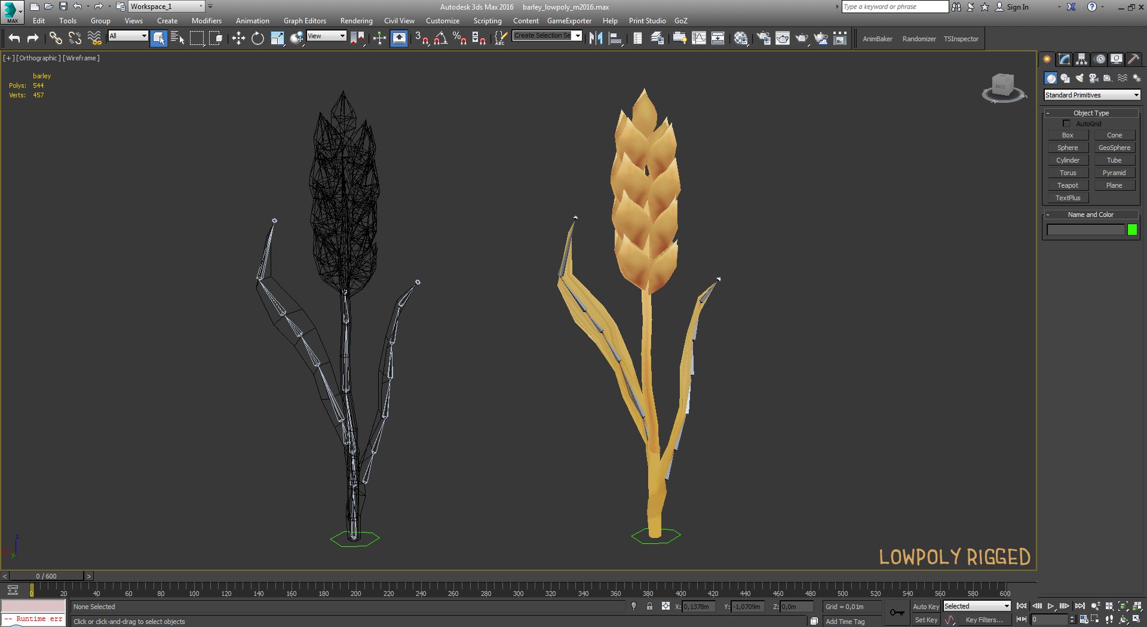This screenshot has width=1147, height=627.
Task: Open the viewport plus-sign menu label
Action: point(8,58)
